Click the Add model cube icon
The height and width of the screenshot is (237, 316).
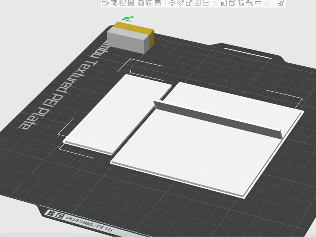(105, 3)
